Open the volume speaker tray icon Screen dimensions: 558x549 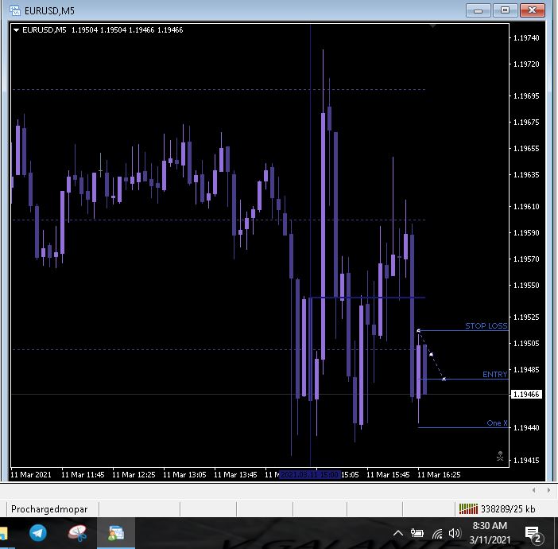pyautogui.click(x=455, y=533)
